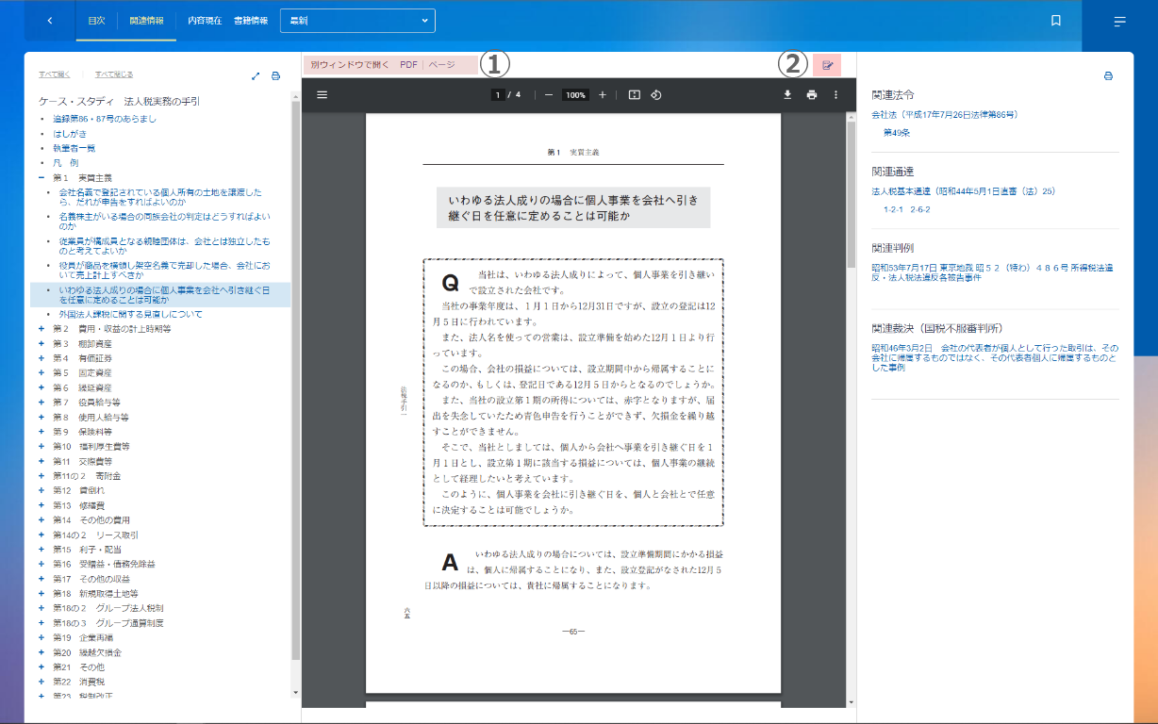Screen dimensions: 1158x724
Task: Switch to the 関連情報 tab
Action: [x=147, y=20]
